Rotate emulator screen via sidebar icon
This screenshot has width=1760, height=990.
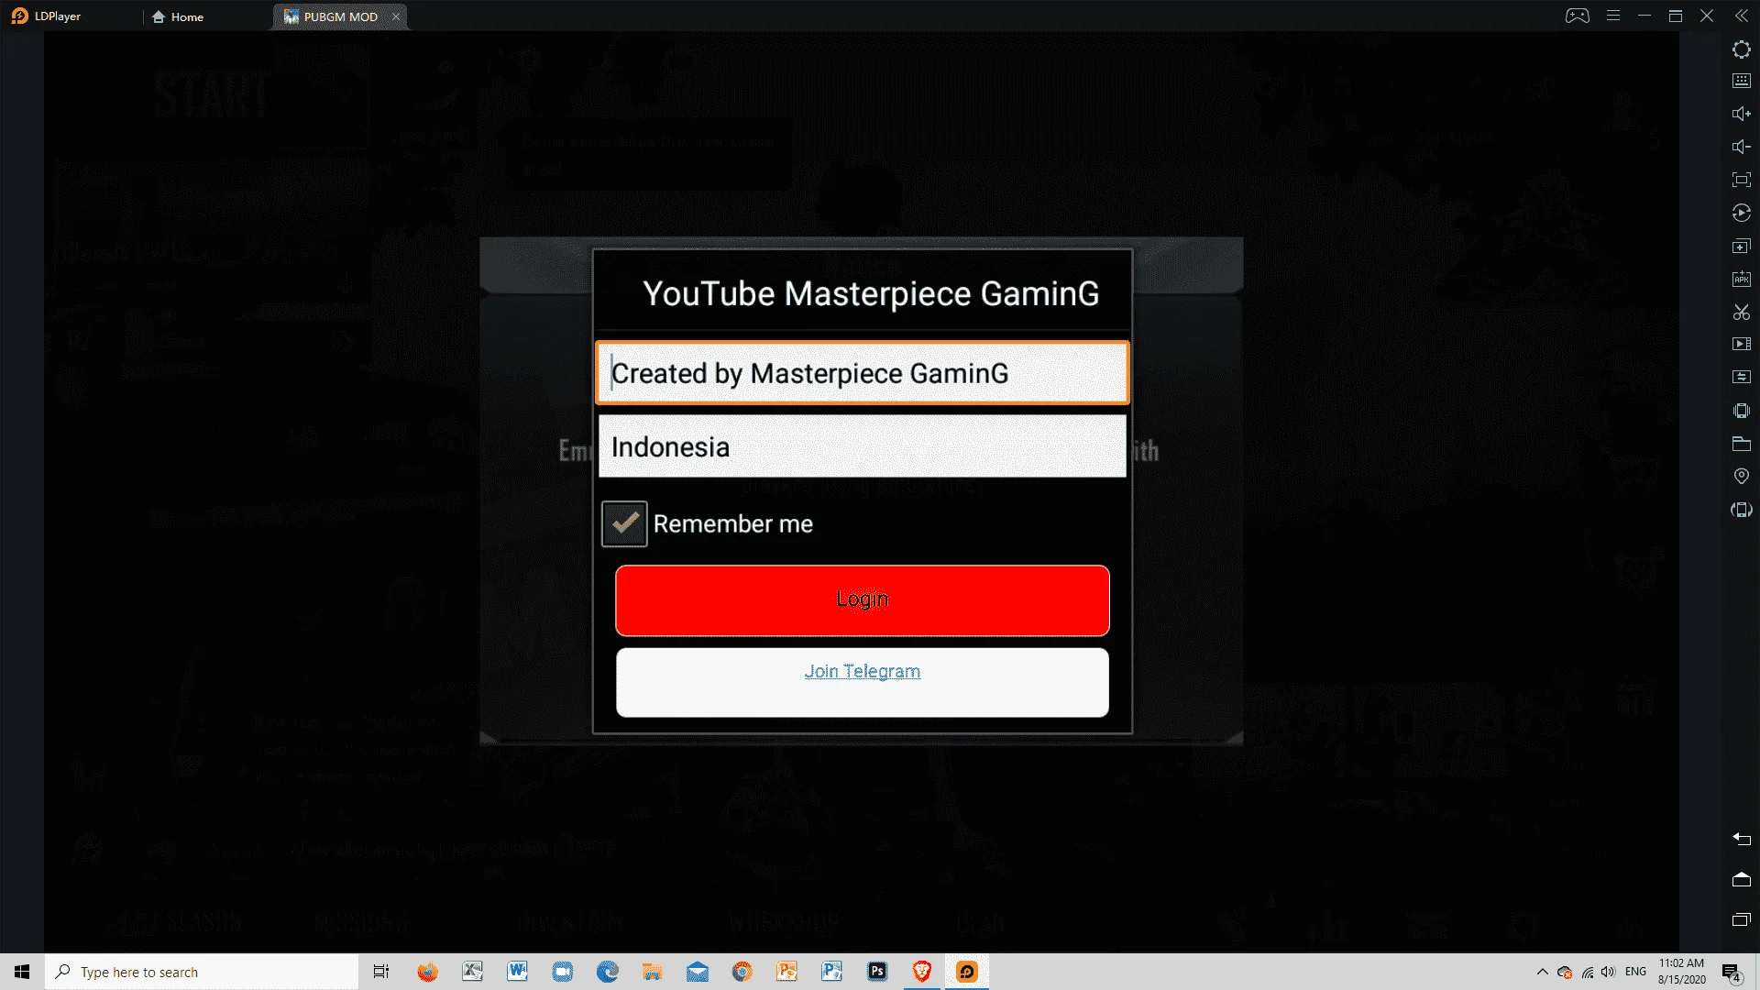[1742, 510]
